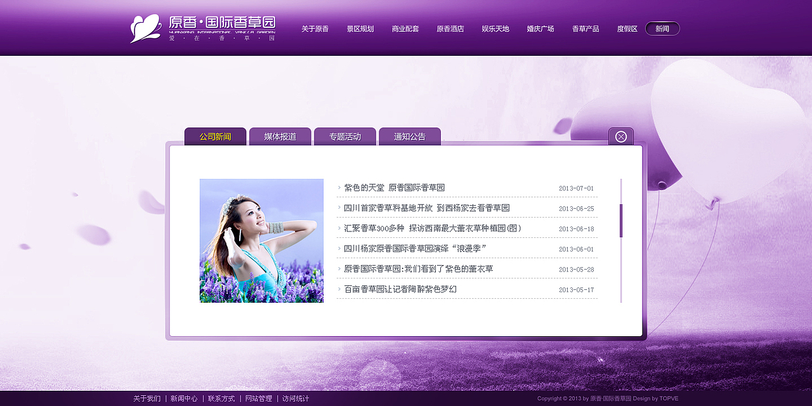Go to 香草产品 in the top menu
812x406 pixels.
click(586, 29)
